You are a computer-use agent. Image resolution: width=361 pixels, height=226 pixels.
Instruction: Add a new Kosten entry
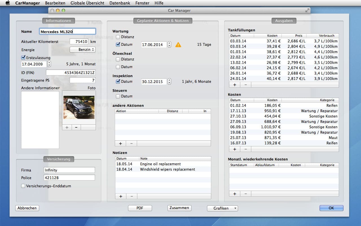coord(235,149)
